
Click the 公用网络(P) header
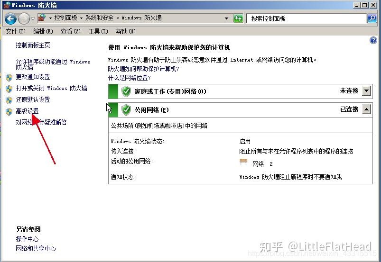pyautogui.click(x=152, y=110)
